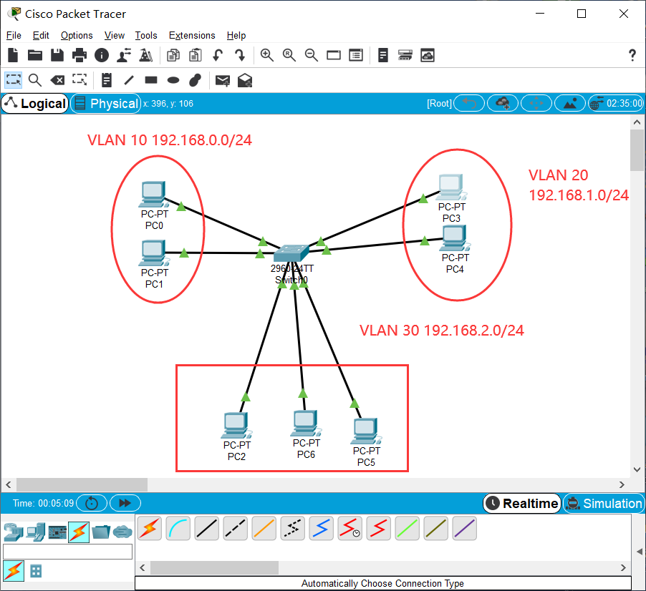This screenshot has height=591, width=646.
Task: Choose the automatic connection lightning cable
Action: 150,529
